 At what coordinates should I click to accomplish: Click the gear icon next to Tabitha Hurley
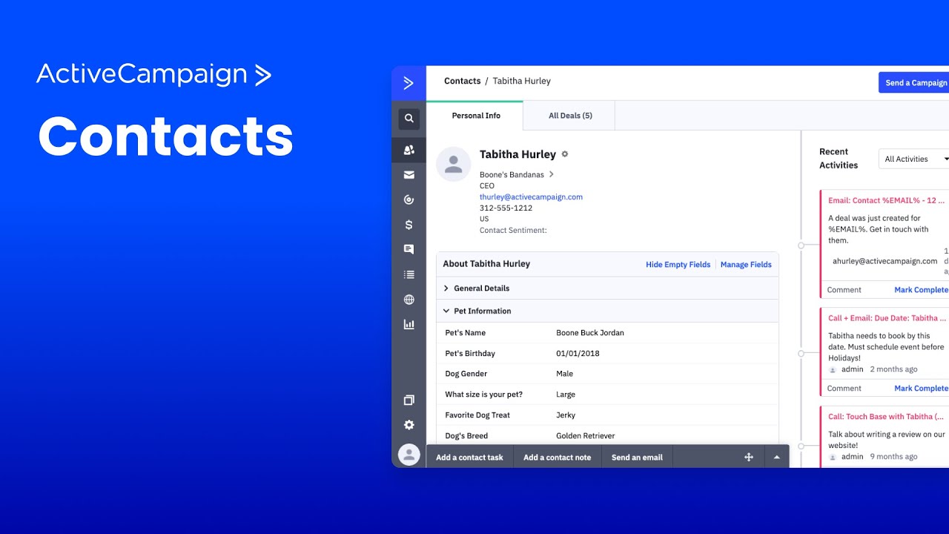[x=565, y=154]
